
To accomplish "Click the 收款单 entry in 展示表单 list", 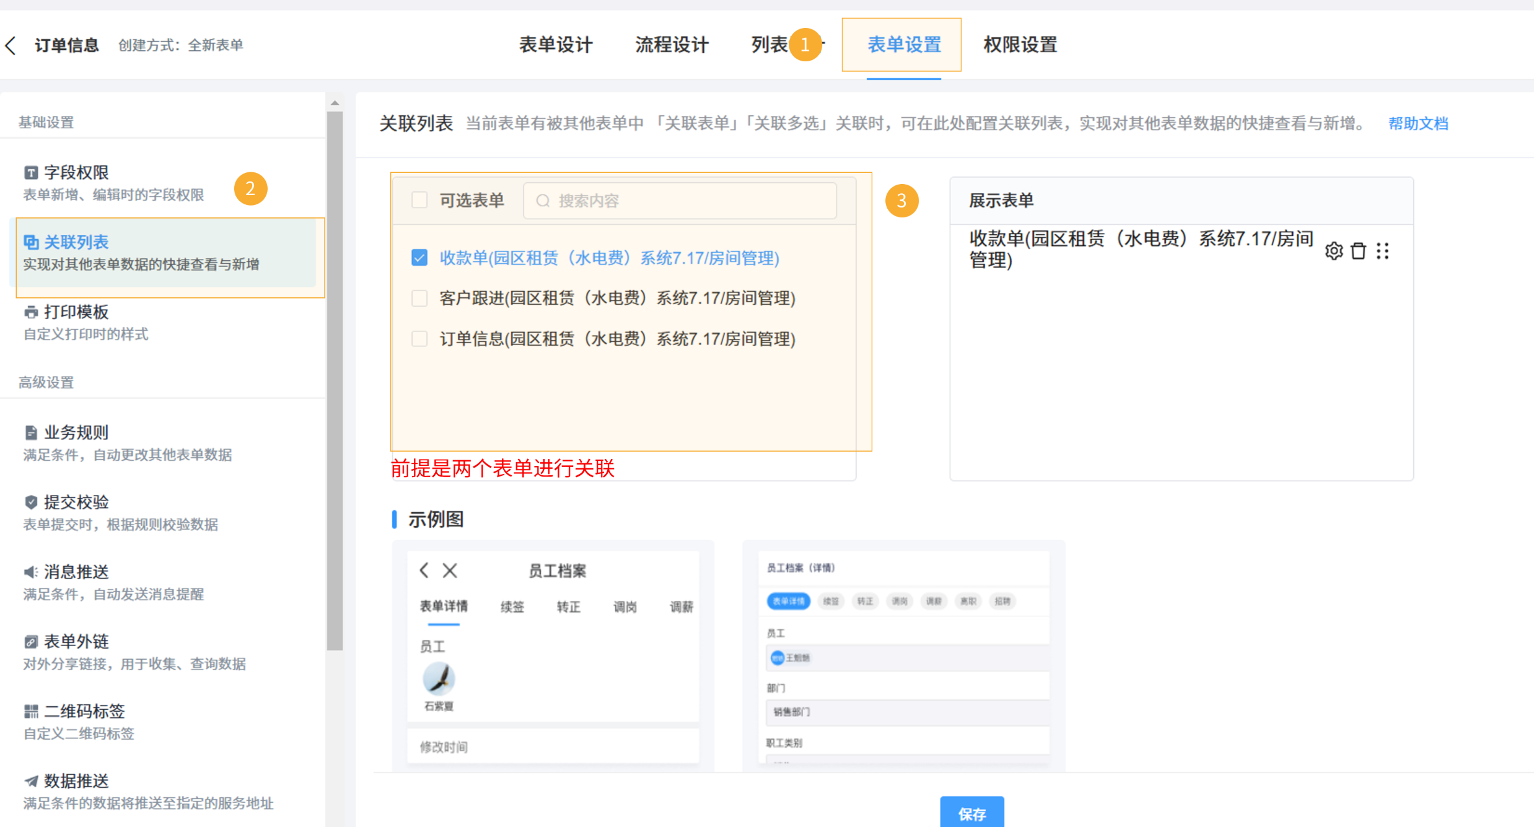I will [1141, 249].
